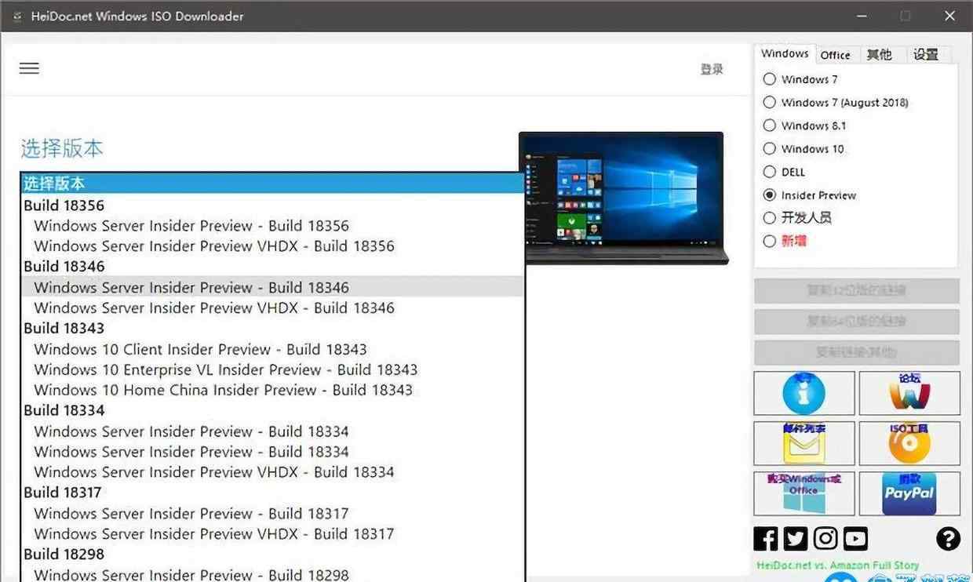Click the "Build 18317" group header

click(x=64, y=493)
